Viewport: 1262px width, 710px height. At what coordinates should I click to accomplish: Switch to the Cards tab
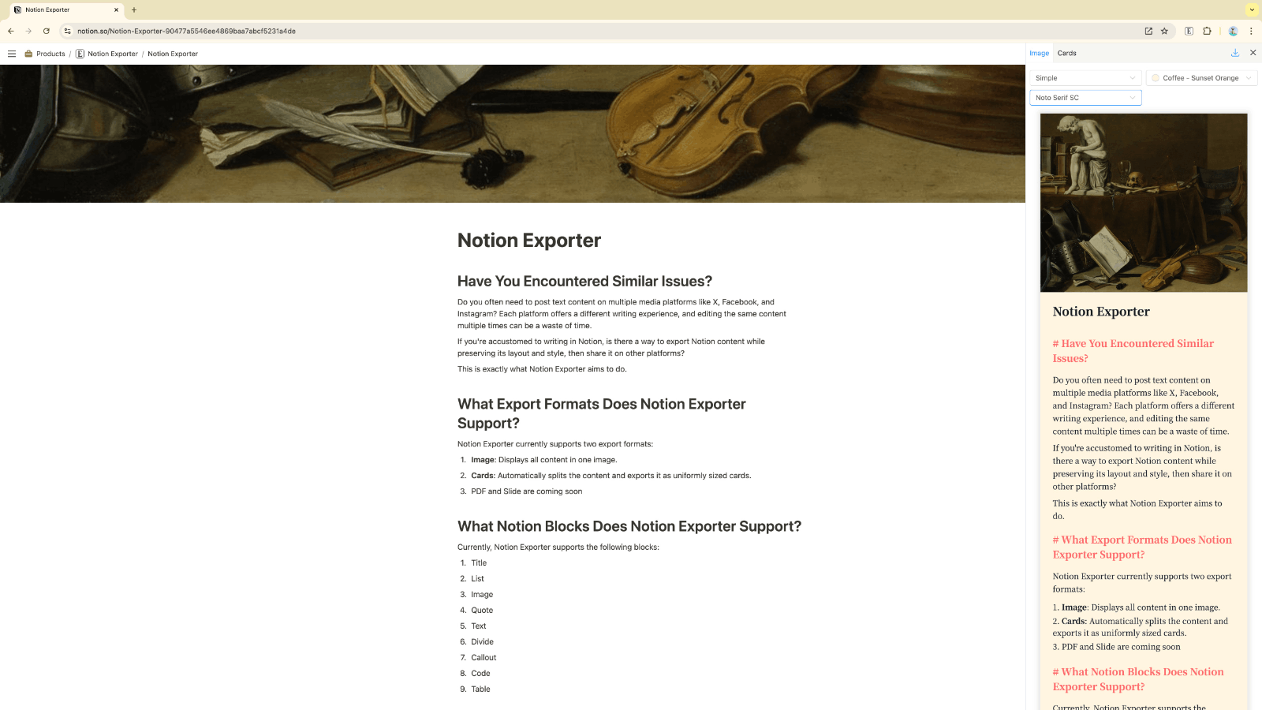click(1066, 53)
